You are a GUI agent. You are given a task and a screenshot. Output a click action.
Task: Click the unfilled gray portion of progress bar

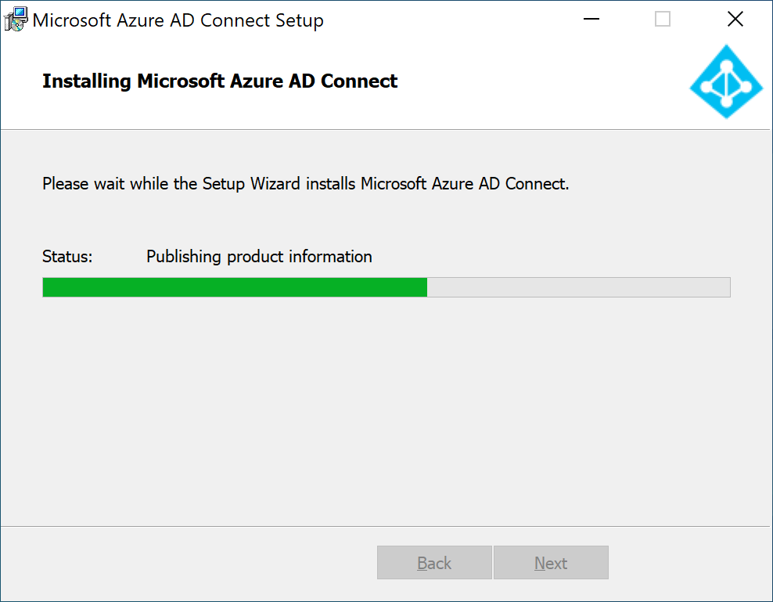[x=578, y=287]
